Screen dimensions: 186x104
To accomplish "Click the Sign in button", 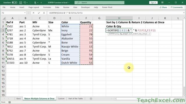I will pos(153,3).
